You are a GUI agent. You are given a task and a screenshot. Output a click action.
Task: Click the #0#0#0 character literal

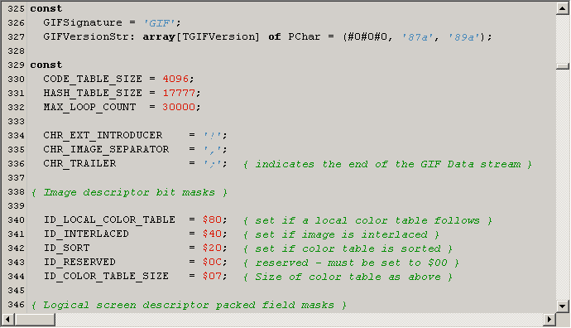(367, 36)
